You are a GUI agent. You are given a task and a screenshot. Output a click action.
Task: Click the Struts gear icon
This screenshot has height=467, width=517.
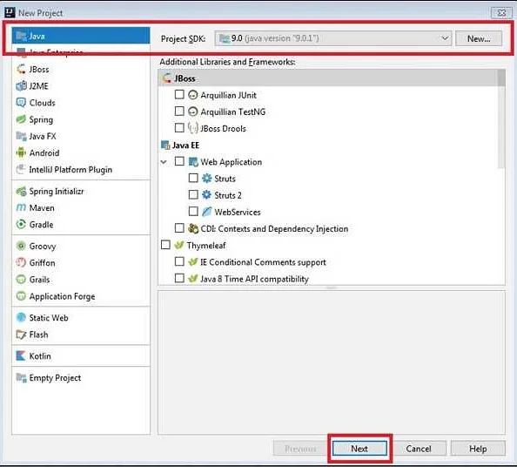click(x=207, y=179)
